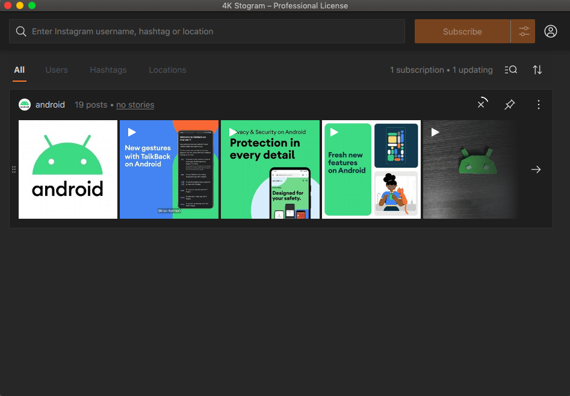Open the android subscription three-dot menu

[x=538, y=105]
